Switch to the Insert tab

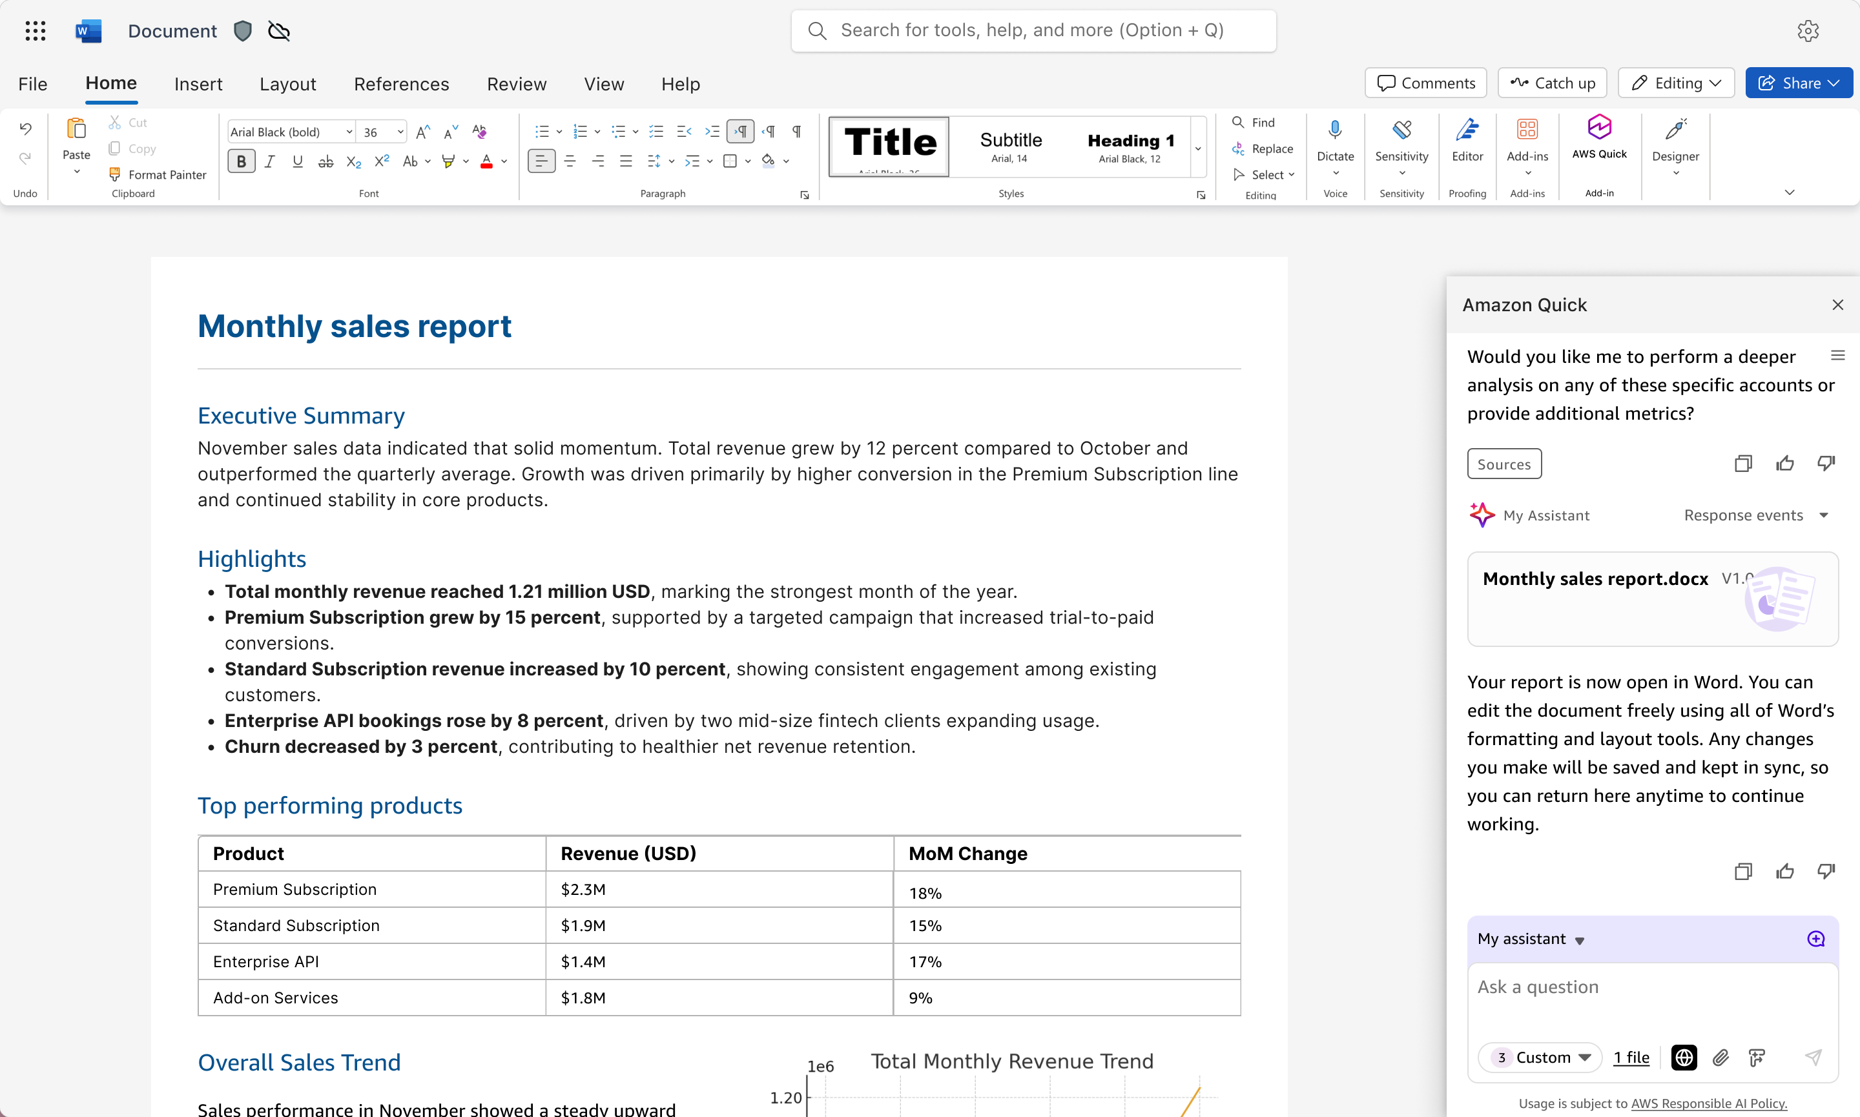[198, 83]
